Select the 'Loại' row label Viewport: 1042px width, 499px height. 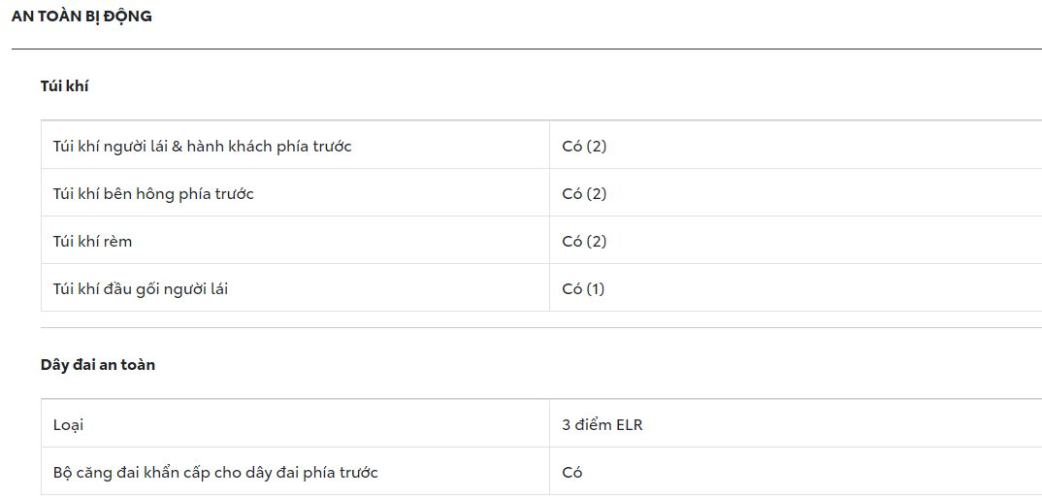coord(68,425)
